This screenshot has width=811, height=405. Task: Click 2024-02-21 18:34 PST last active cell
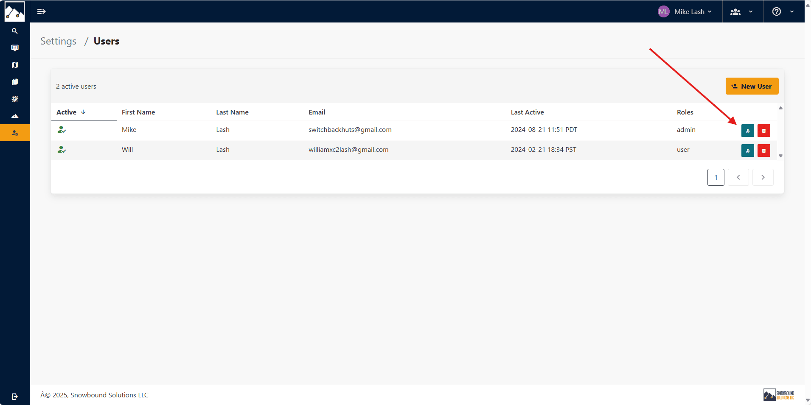pyautogui.click(x=544, y=150)
